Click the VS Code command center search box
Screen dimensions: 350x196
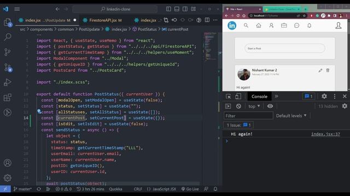coord(115,9)
